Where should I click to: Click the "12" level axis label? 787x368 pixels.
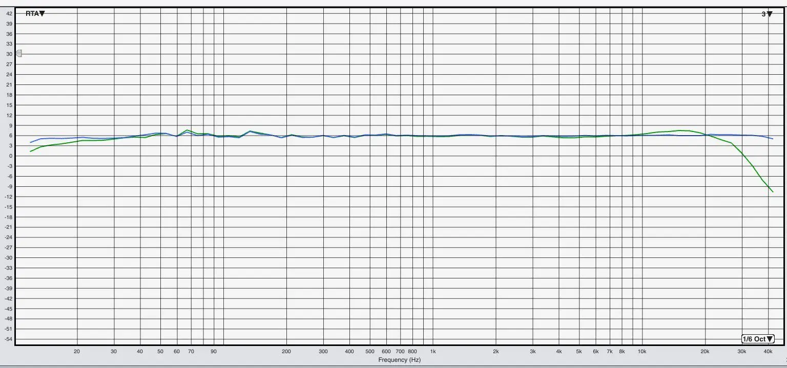click(x=9, y=115)
